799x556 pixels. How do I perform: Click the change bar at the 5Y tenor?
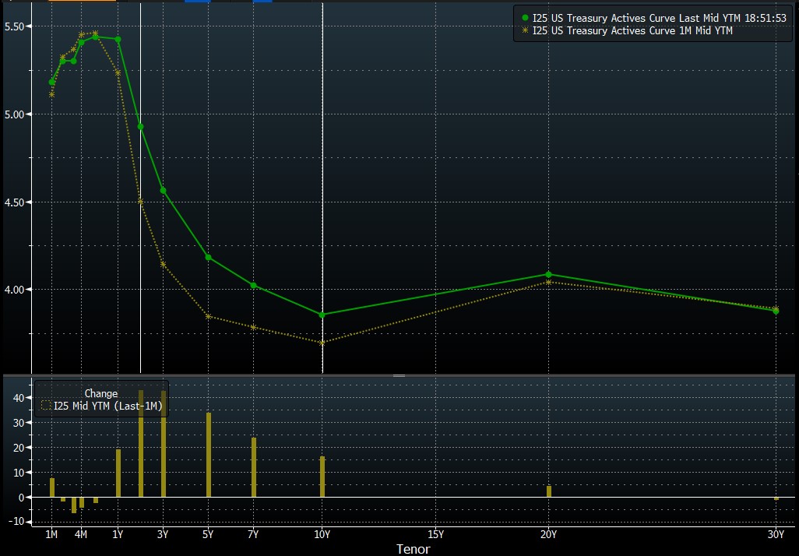coord(209,455)
